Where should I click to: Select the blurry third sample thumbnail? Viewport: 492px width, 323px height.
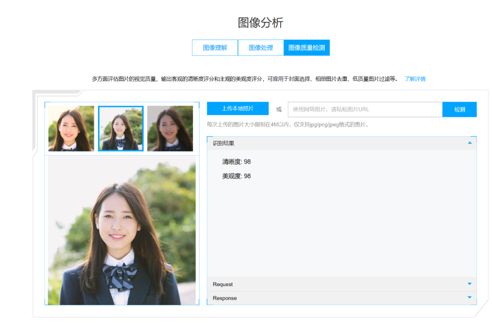(170, 128)
